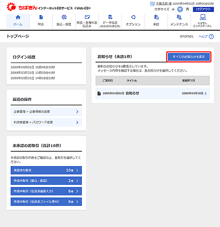
Task: Select large 大 text size option
Action: (x=187, y=9)
